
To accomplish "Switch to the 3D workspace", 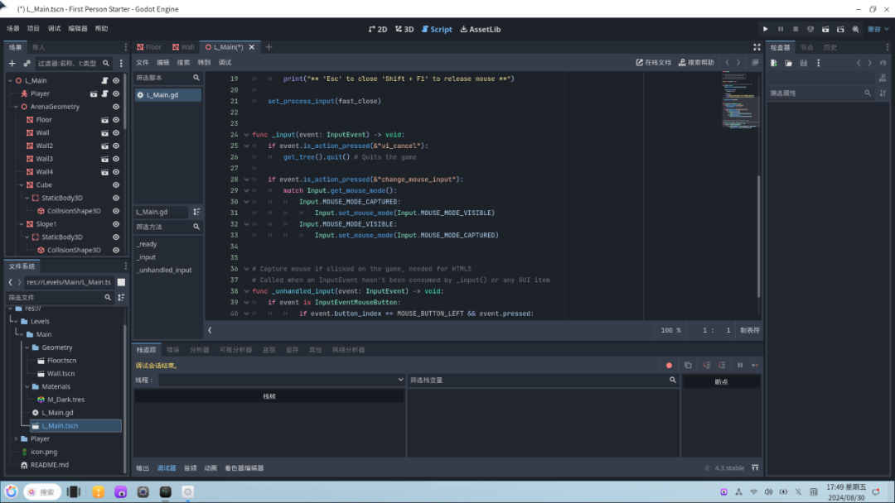I will 404,30.
